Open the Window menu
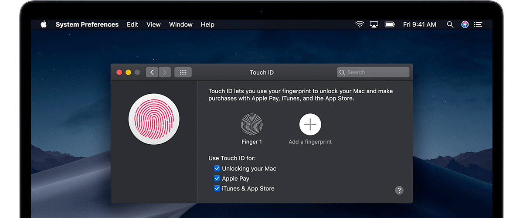Viewport: 523px width, 218px height. [180, 24]
